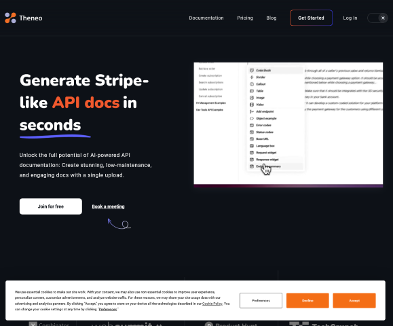Open "Update subscription" in demo sidebar

[x=210, y=89]
